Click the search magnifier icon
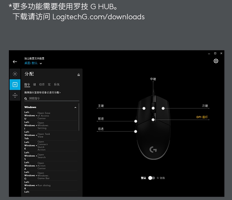This screenshot has width=232, height=200. click(26, 99)
